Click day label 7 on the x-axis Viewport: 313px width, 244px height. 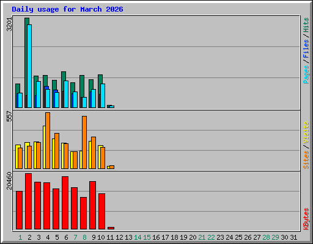click(75, 237)
